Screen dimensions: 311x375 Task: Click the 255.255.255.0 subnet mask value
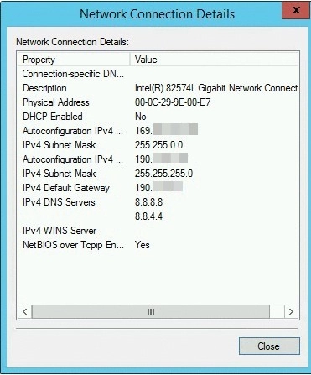click(163, 174)
